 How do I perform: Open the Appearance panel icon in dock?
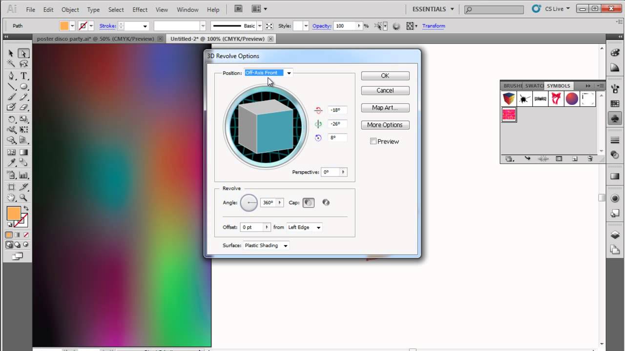(x=615, y=198)
